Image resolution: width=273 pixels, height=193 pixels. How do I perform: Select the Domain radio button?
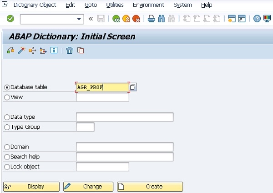[x=7, y=147]
